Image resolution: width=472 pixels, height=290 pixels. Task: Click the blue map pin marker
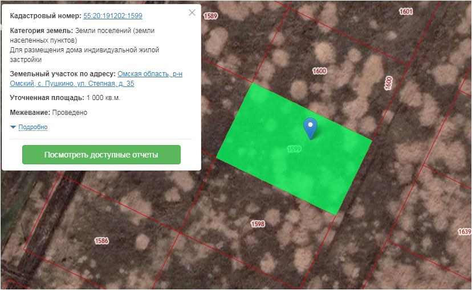(x=310, y=129)
